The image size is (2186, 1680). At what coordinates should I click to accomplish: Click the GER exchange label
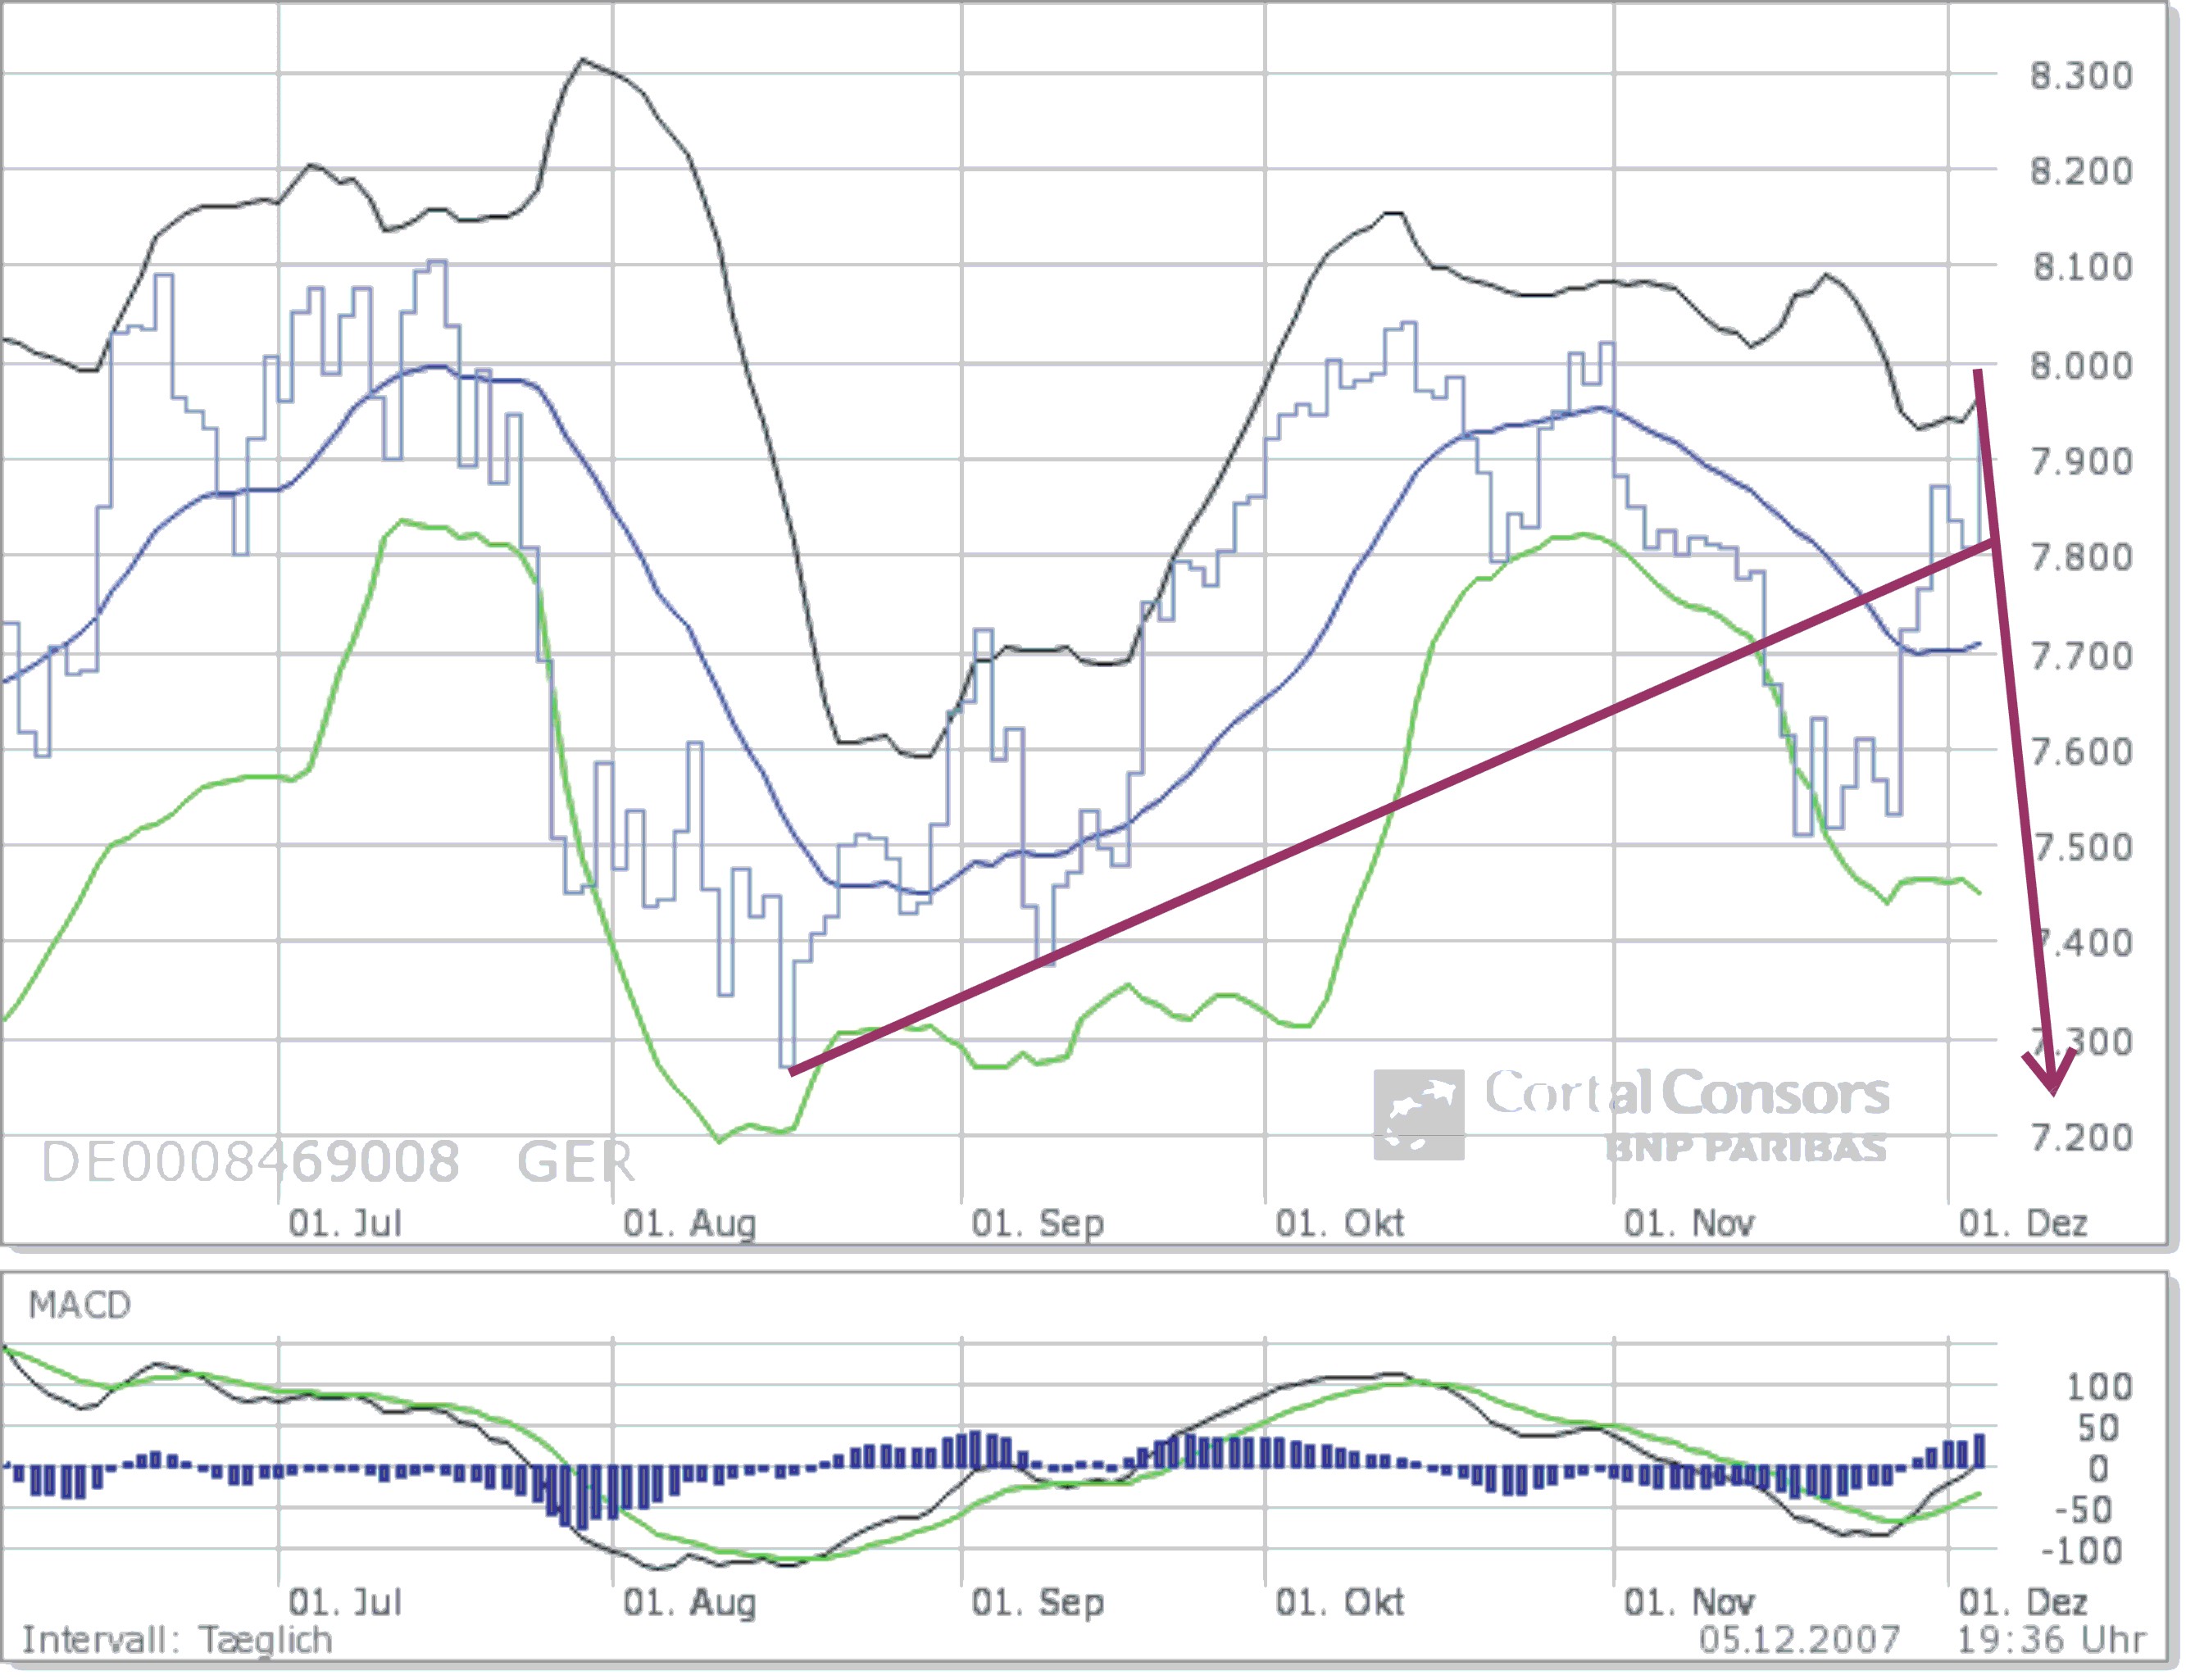575,1162
